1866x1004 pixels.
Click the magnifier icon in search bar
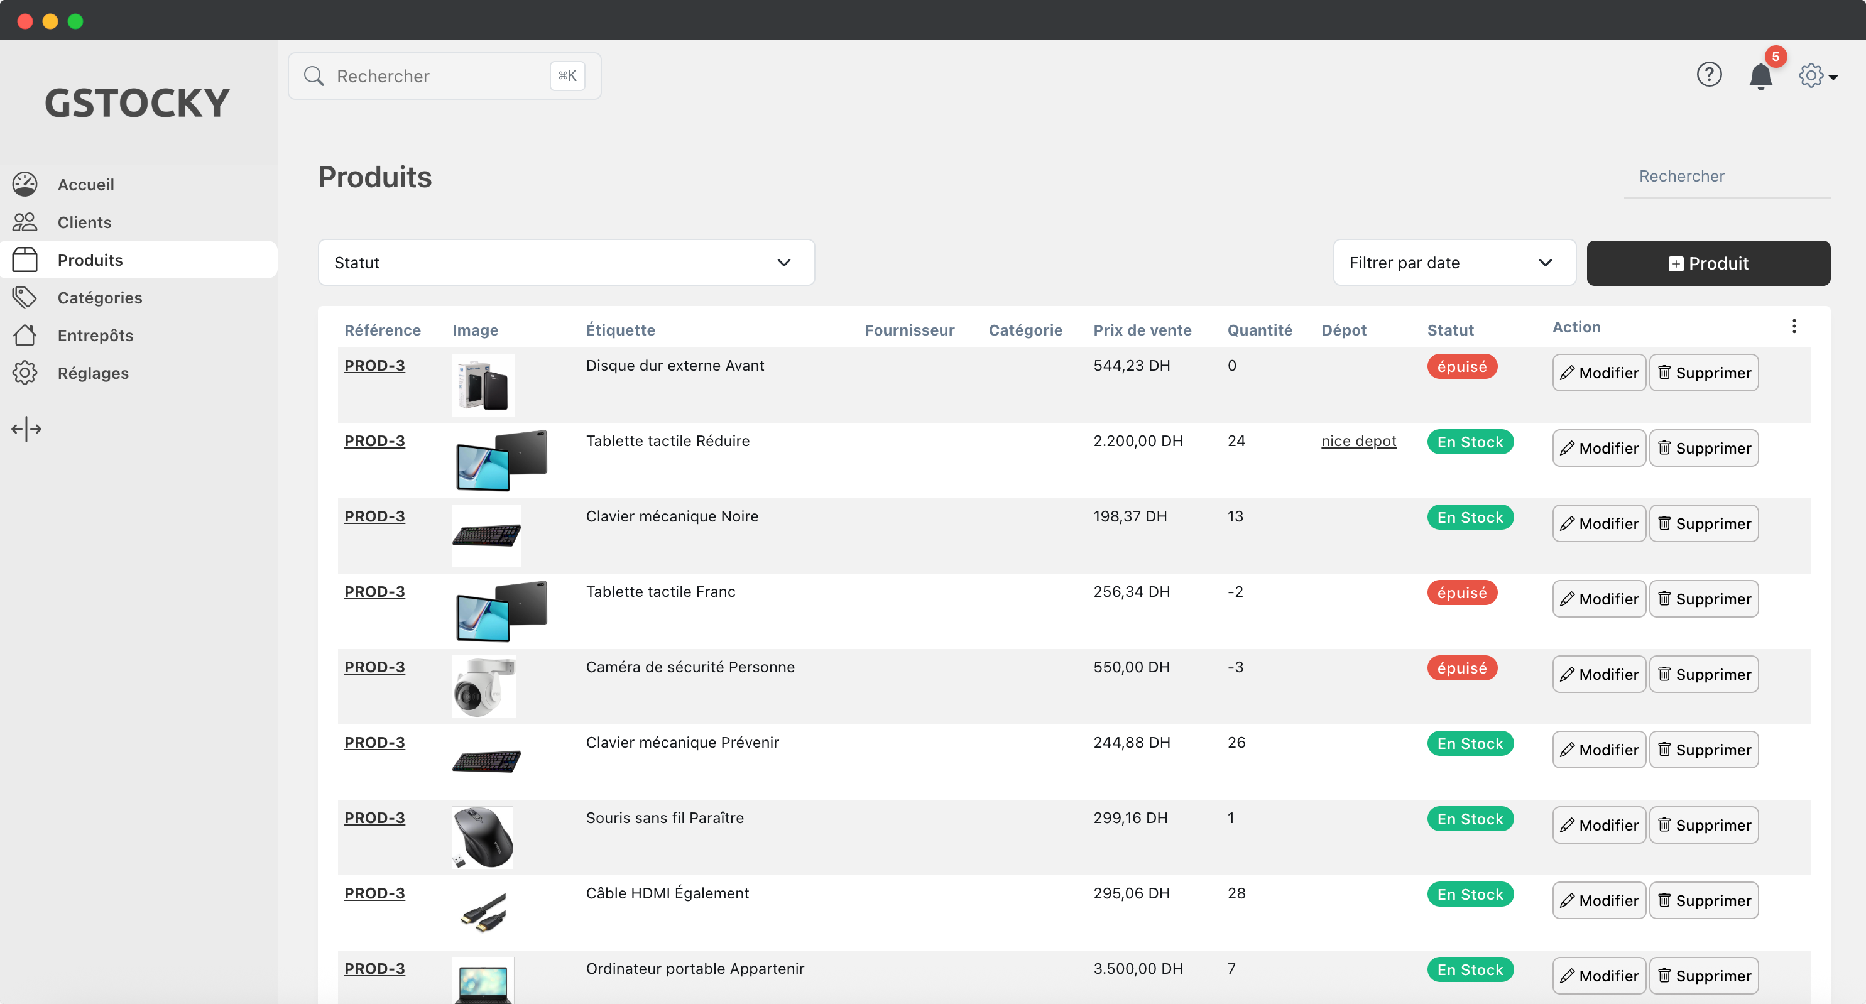[x=314, y=75]
